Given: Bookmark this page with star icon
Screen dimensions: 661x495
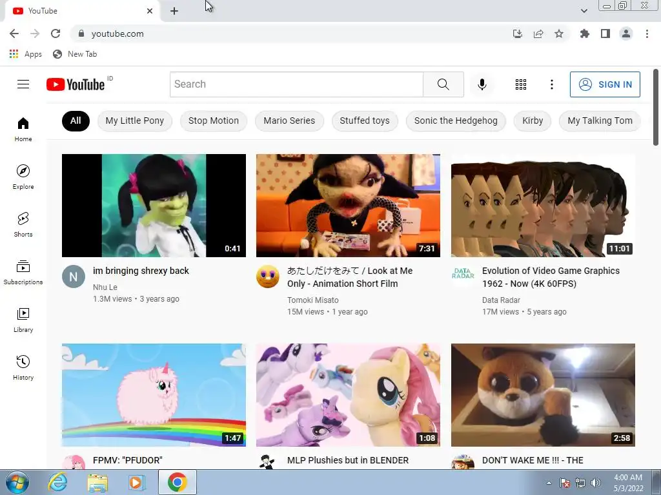Looking at the screenshot, I should point(559,34).
